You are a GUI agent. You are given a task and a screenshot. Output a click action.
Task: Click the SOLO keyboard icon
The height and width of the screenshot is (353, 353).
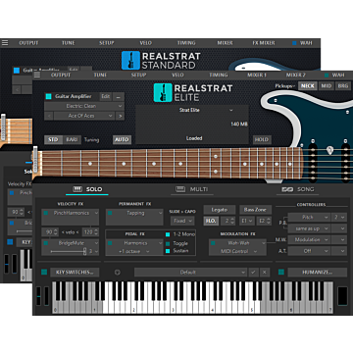(x=77, y=189)
